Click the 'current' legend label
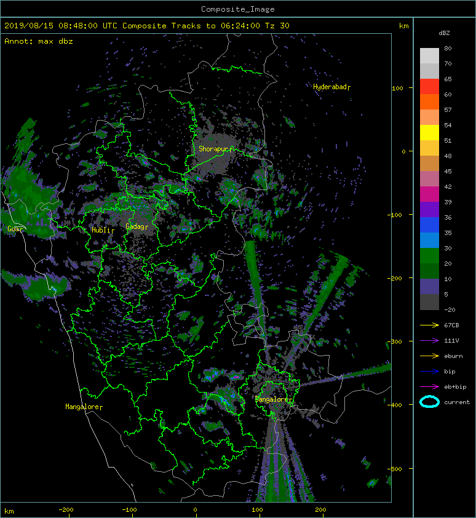This screenshot has height=518, width=476. pos(457,402)
